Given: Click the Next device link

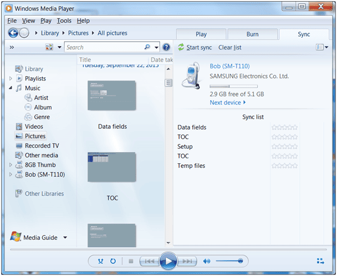Looking at the screenshot, I should point(228,103).
